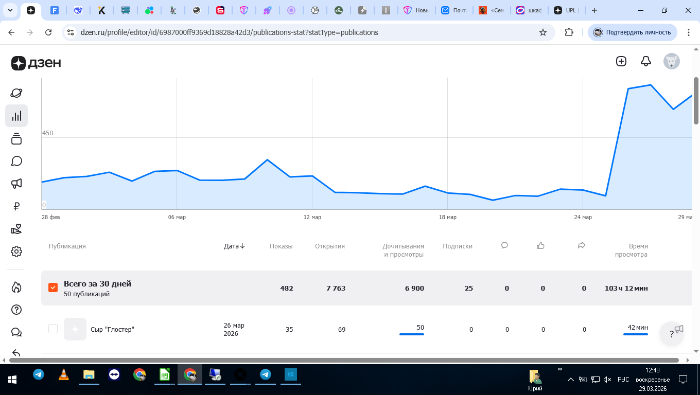
Task: Open the double chat bubble sidebar icon
Action: coord(16,332)
